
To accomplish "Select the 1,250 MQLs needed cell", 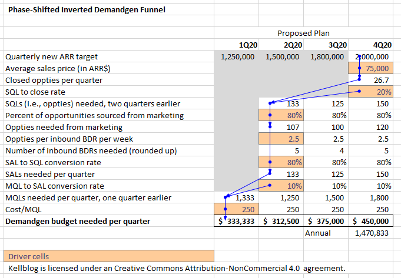I will click(281, 197).
